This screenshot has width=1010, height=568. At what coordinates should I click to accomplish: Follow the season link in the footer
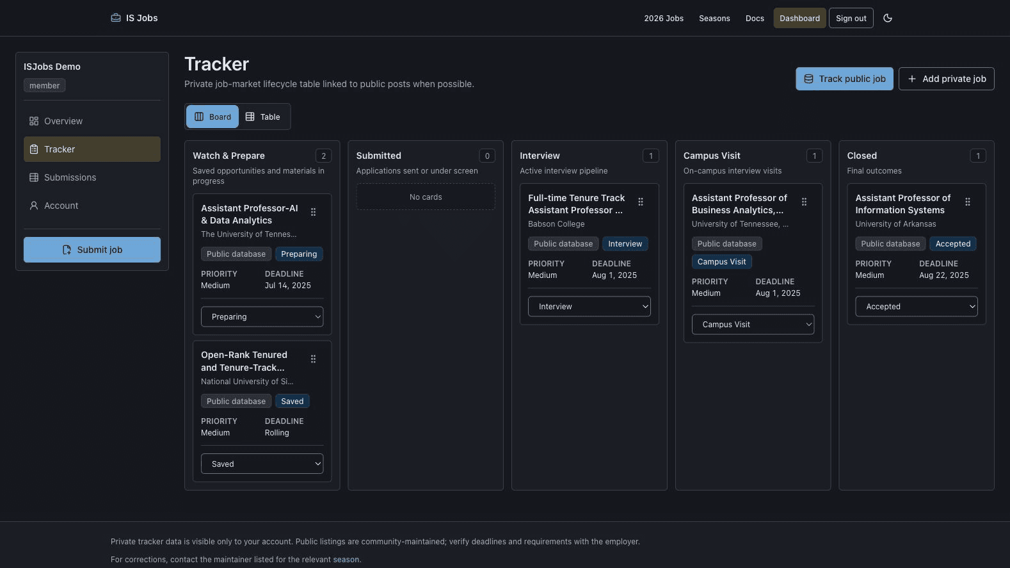tap(346, 560)
